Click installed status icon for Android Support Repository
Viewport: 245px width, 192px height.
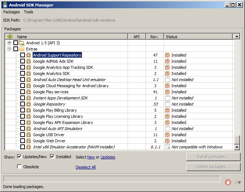pos(168,55)
